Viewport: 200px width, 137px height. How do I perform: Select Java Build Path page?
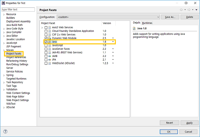click(14, 25)
